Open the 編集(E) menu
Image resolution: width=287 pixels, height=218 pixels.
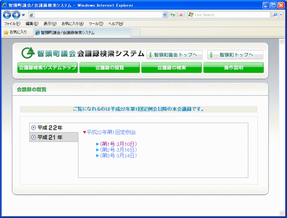(x=32, y=24)
